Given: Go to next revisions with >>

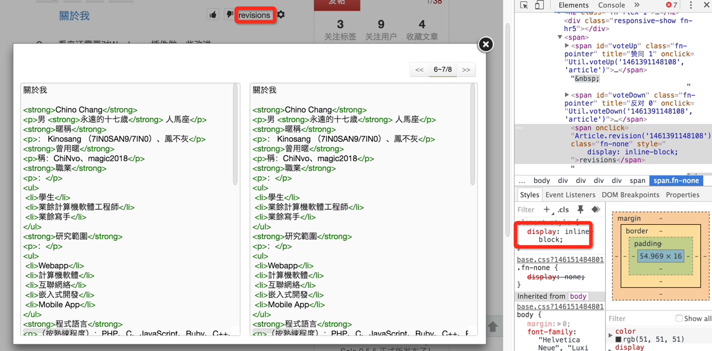Looking at the screenshot, I should pyautogui.click(x=466, y=70).
